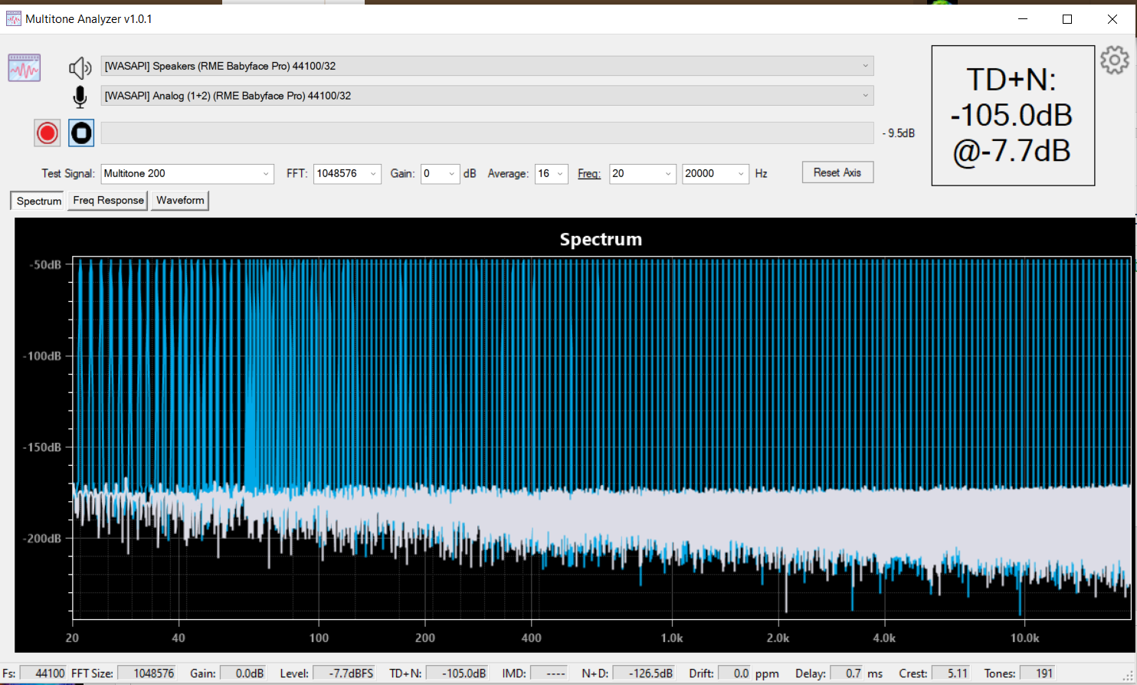
Task: Click the TD+N -105.0dB result display box
Action: [x=1013, y=116]
